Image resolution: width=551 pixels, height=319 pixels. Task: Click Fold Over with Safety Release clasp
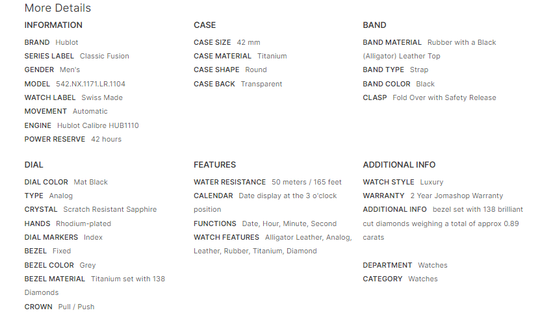tap(444, 97)
